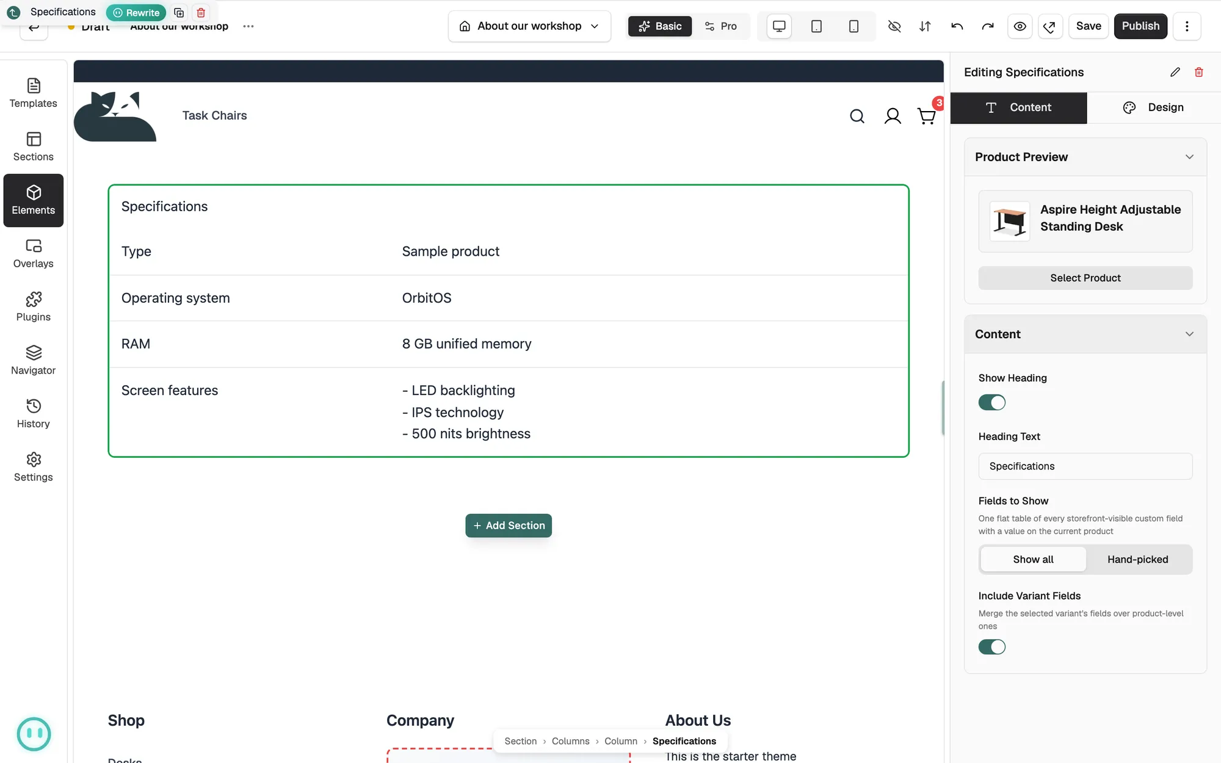Toggle the Include Variant Fields switch
This screenshot has width=1221, height=763.
click(992, 647)
